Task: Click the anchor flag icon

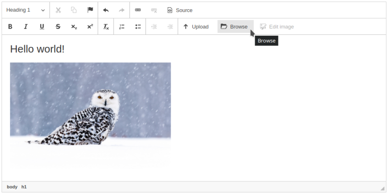Action: (90, 10)
